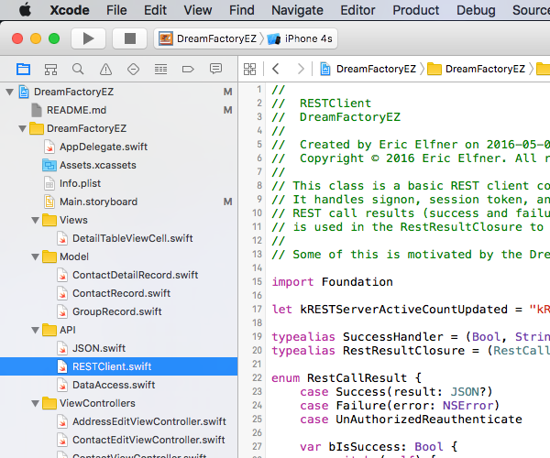Open the Navigate menu

[x=297, y=10]
